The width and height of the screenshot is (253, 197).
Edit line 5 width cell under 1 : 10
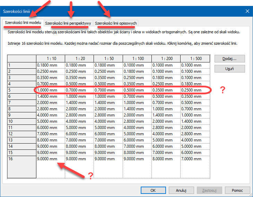pos(50,90)
